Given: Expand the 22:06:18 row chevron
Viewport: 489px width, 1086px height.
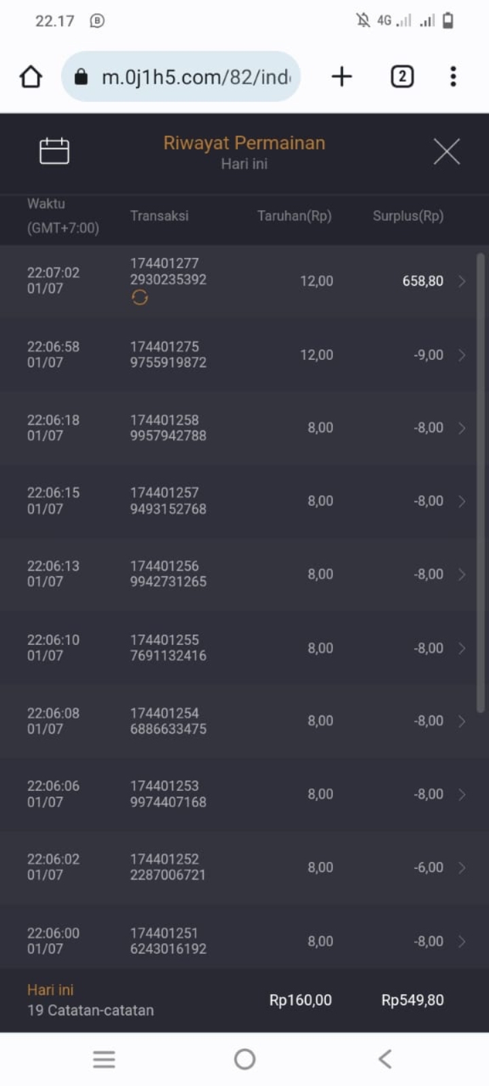Looking at the screenshot, I should [462, 428].
